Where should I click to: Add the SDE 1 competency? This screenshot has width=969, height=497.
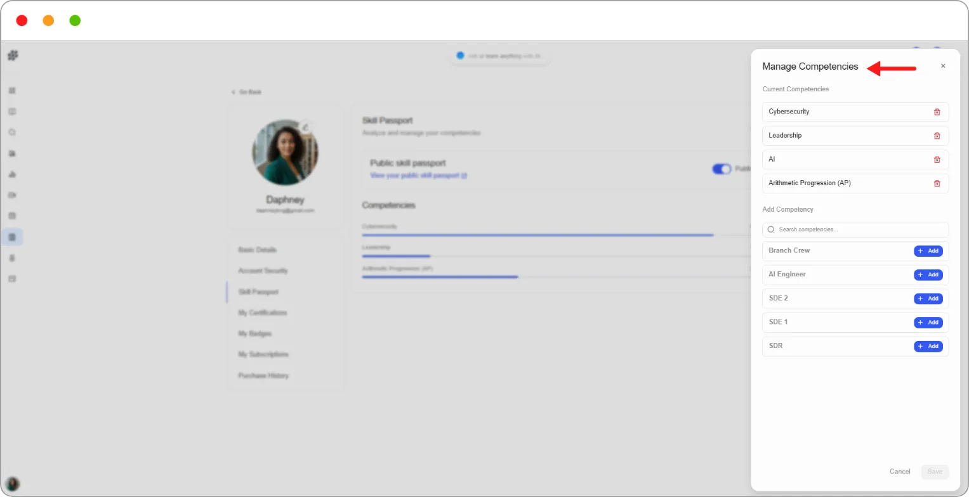click(928, 323)
